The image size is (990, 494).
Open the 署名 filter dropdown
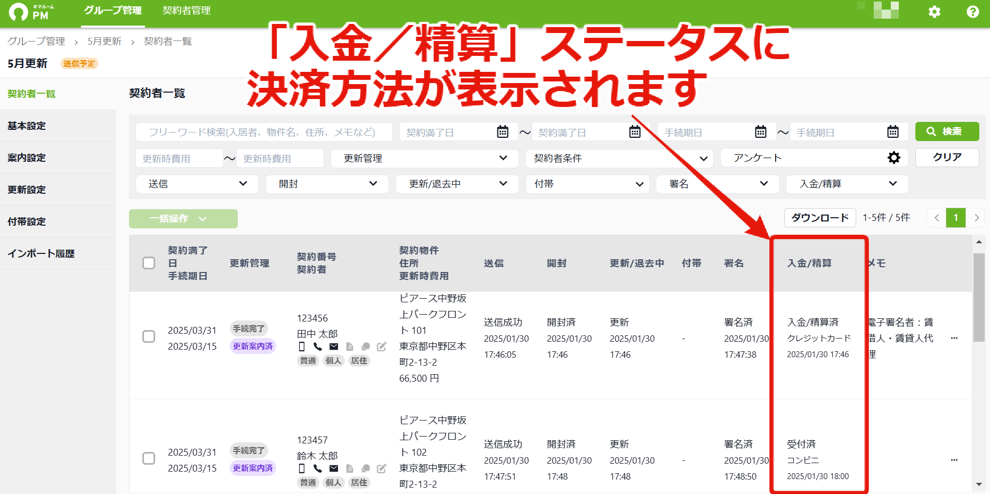click(718, 184)
